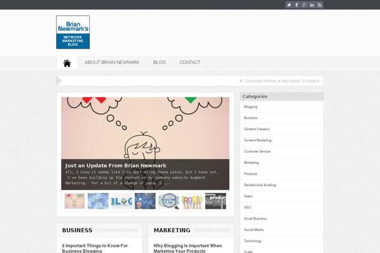380x253 pixels.
Task: Open the LinkedIn social icon
Action: [x=312, y=5]
